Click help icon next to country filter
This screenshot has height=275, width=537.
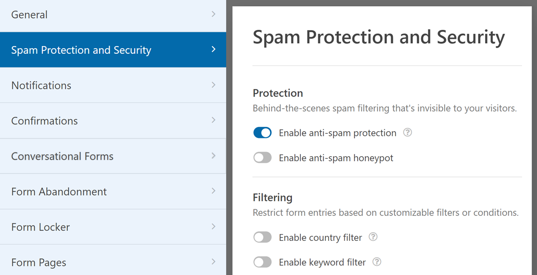tap(373, 237)
